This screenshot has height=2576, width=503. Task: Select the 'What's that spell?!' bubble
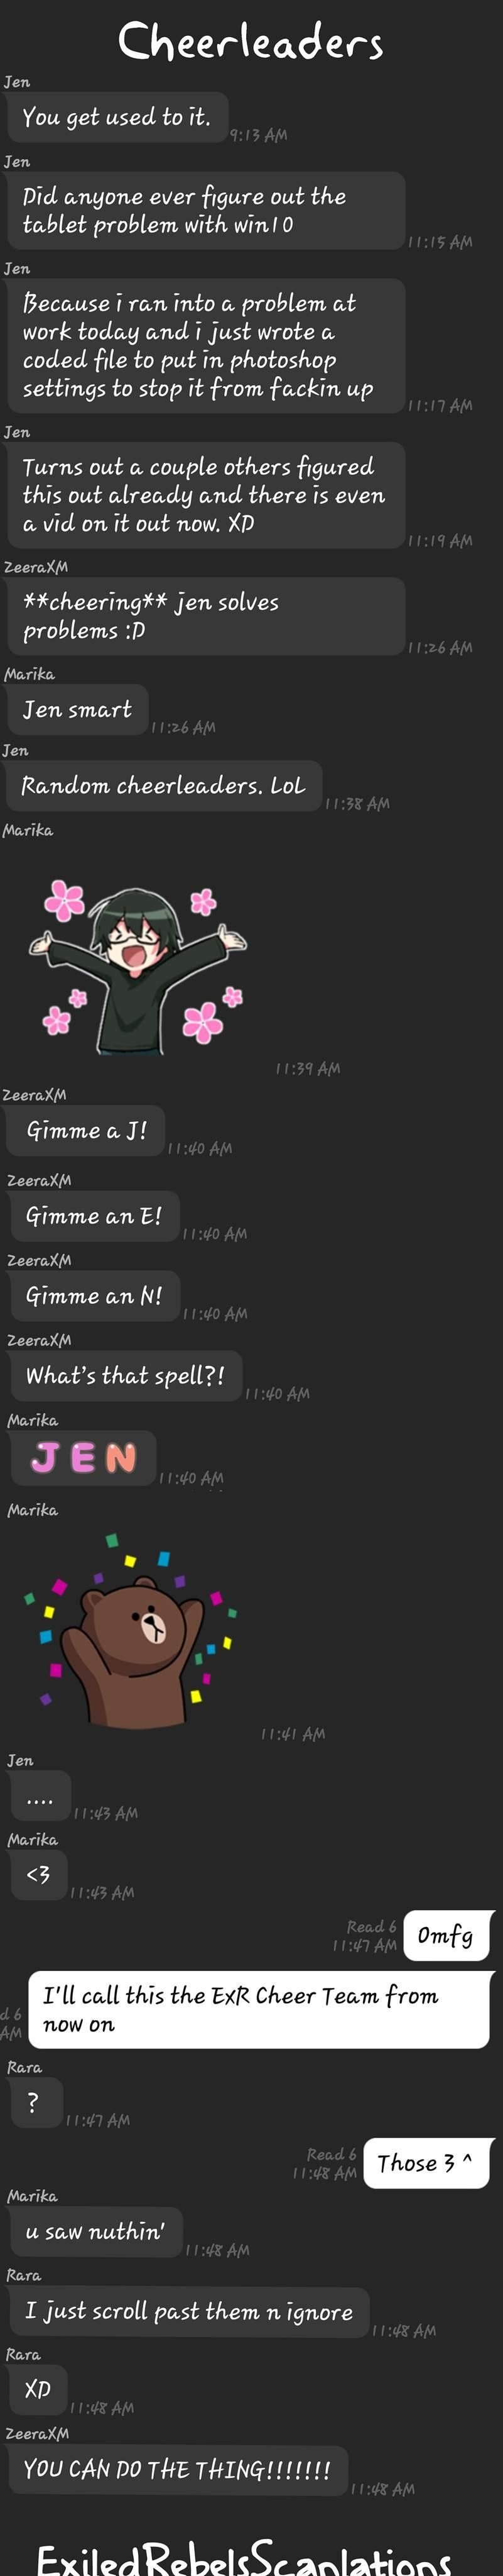coord(125,1376)
